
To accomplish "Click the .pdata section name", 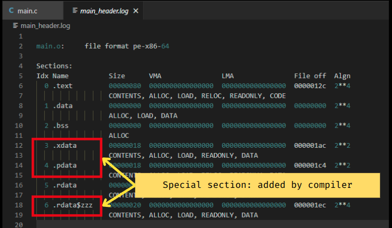I will coord(65,166).
